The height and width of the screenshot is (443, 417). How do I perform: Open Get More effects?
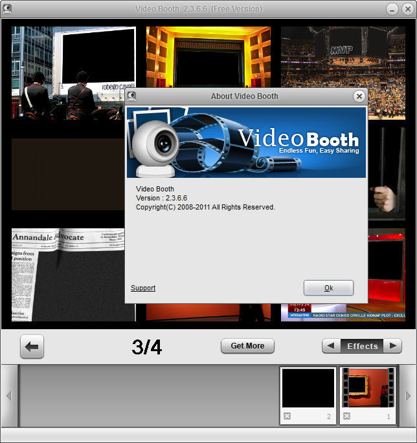[x=247, y=346]
